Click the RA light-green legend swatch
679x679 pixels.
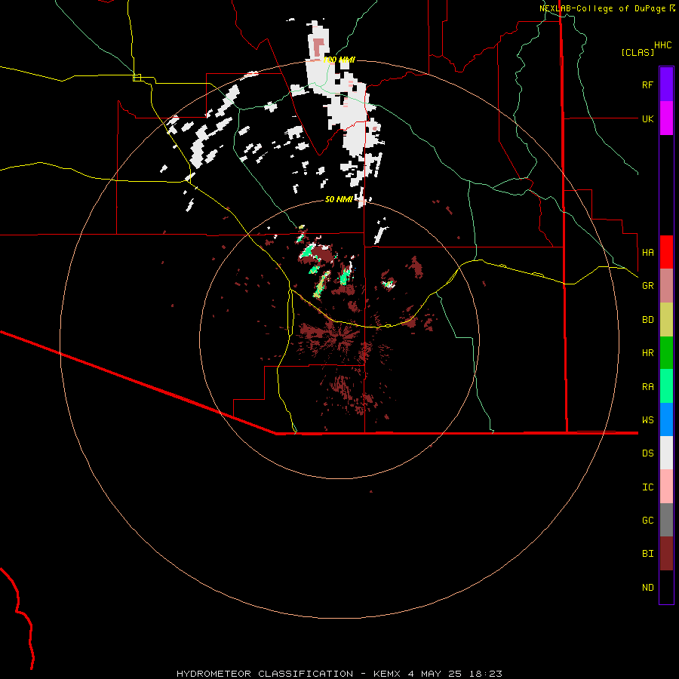click(666, 386)
